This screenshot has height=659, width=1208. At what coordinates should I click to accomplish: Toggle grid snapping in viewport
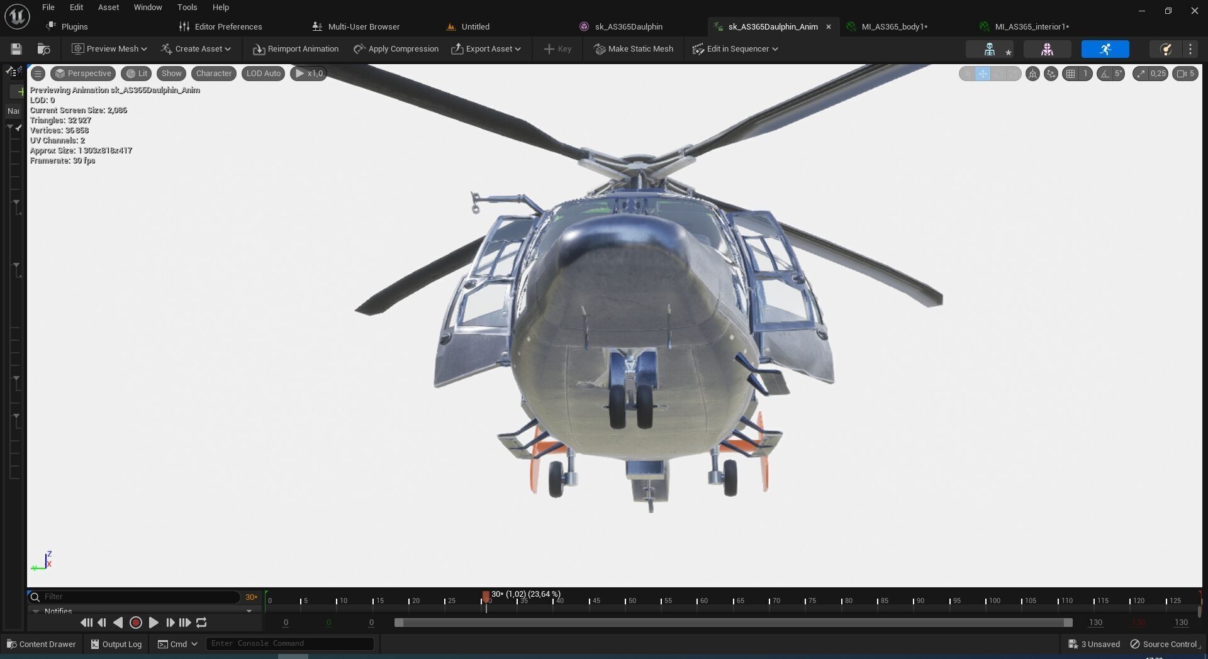tap(1070, 74)
